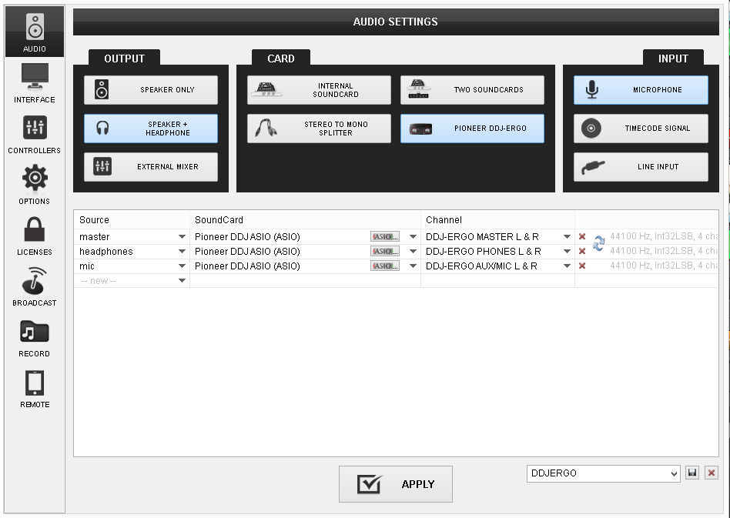Image resolution: width=730 pixels, height=518 pixels.
Task: Click the blue refresh arrows icon
Action: click(x=599, y=243)
